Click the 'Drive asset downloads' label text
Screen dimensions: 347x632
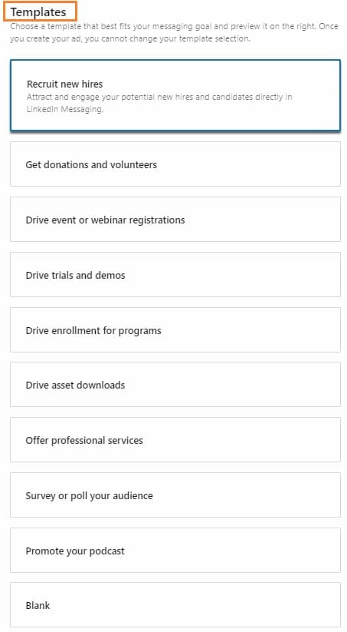click(75, 385)
